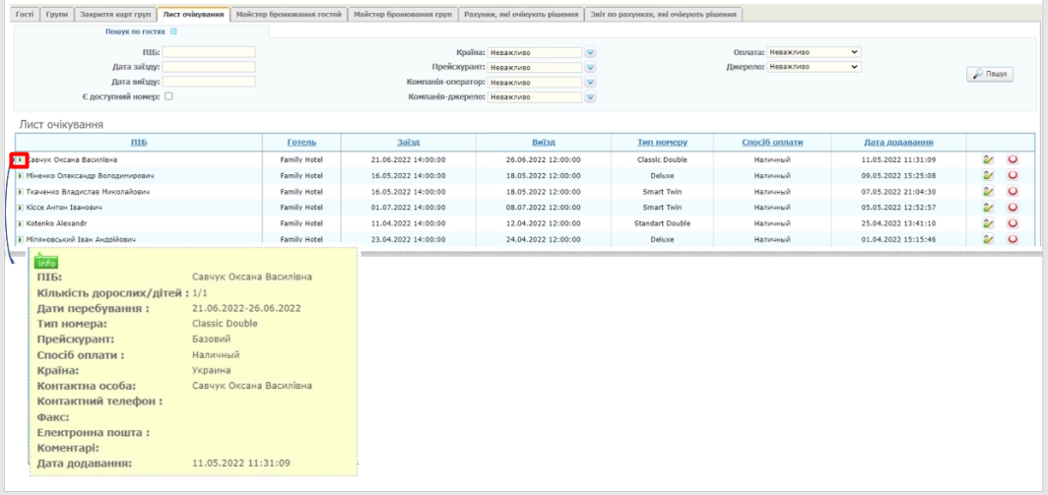Sort table by 'Дата додавання' column header
The width and height of the screenshot is (1048, 495).
click(898, 143)
